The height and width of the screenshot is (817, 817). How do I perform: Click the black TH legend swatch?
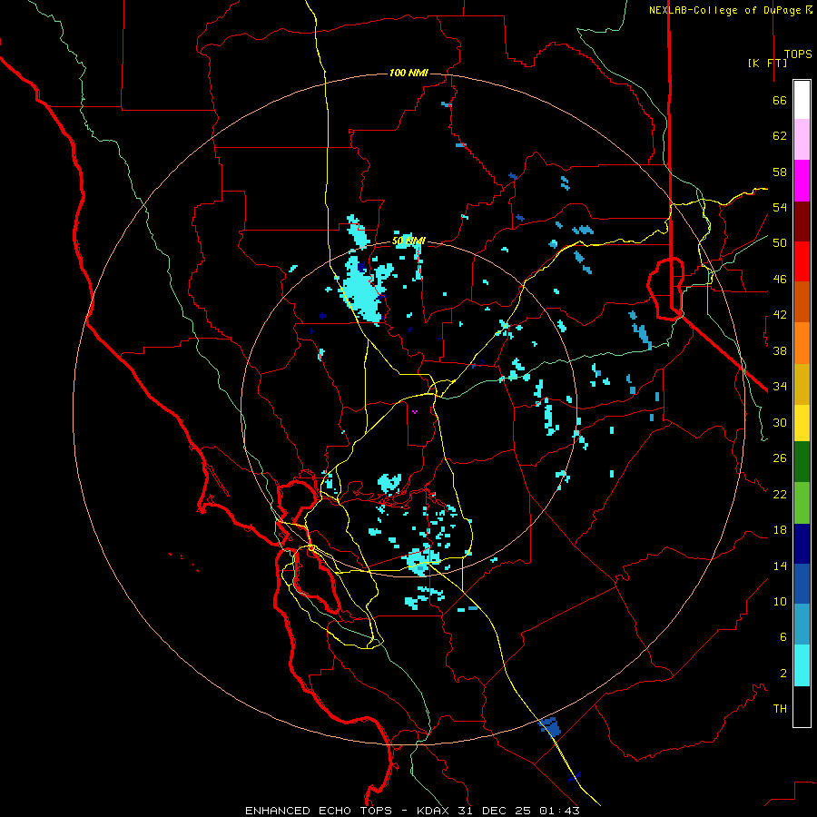pos(802,706)
